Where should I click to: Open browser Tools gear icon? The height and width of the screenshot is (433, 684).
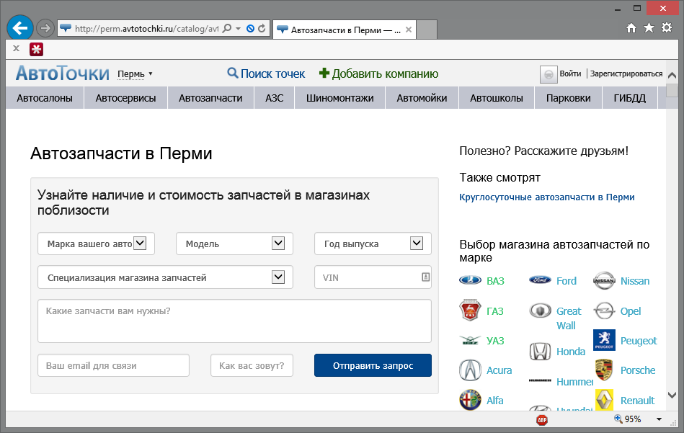666,28
